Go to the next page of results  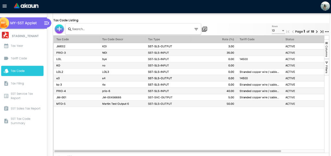pos(317,32)
